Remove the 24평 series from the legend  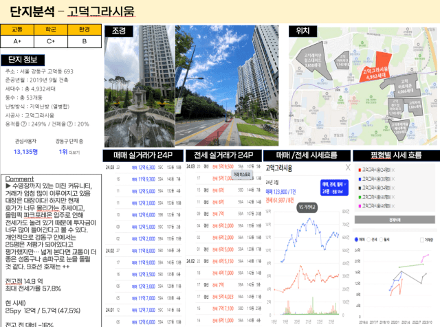pyautogui.click(x=393, y=170)
